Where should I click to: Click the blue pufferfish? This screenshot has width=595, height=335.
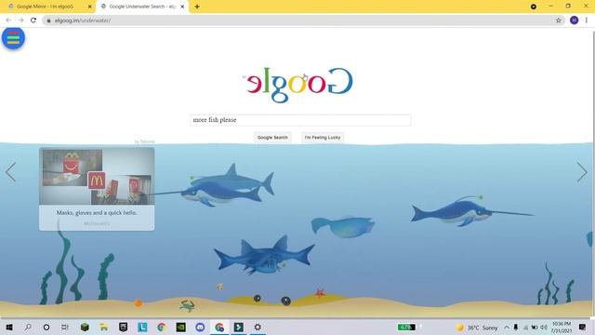tap(342, 226)
